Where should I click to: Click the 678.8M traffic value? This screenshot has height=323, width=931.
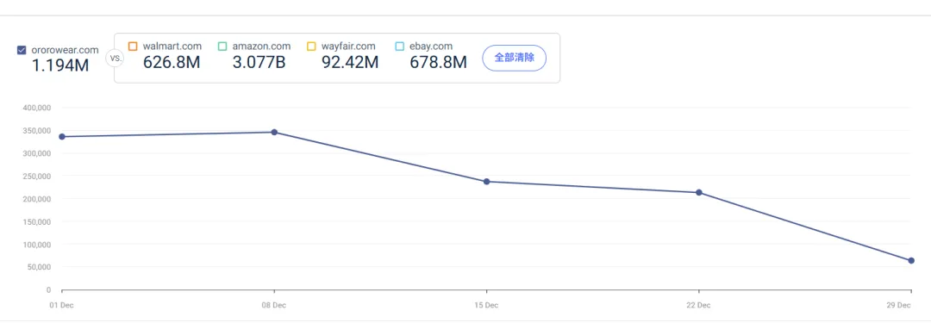point(438,62)
